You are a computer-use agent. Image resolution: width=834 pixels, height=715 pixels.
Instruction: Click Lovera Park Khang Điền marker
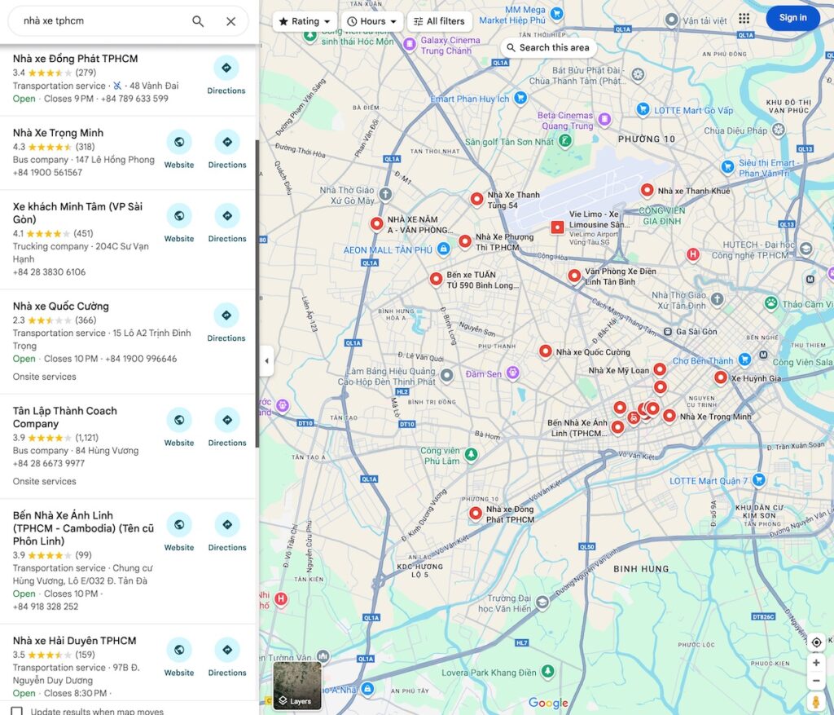(547, 671)
